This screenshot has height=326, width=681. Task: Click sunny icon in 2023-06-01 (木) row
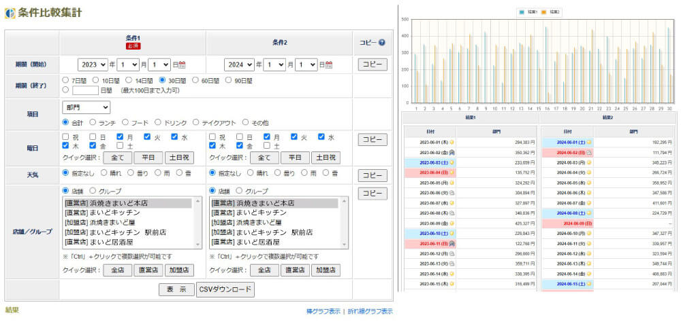pyautogui.click(x=452, y=143)
